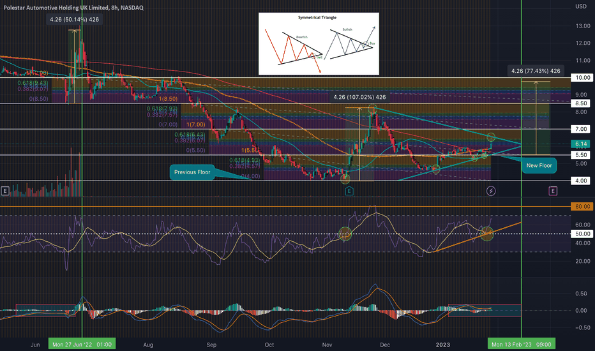Click the 4.00 horizontal line price label

581,181
